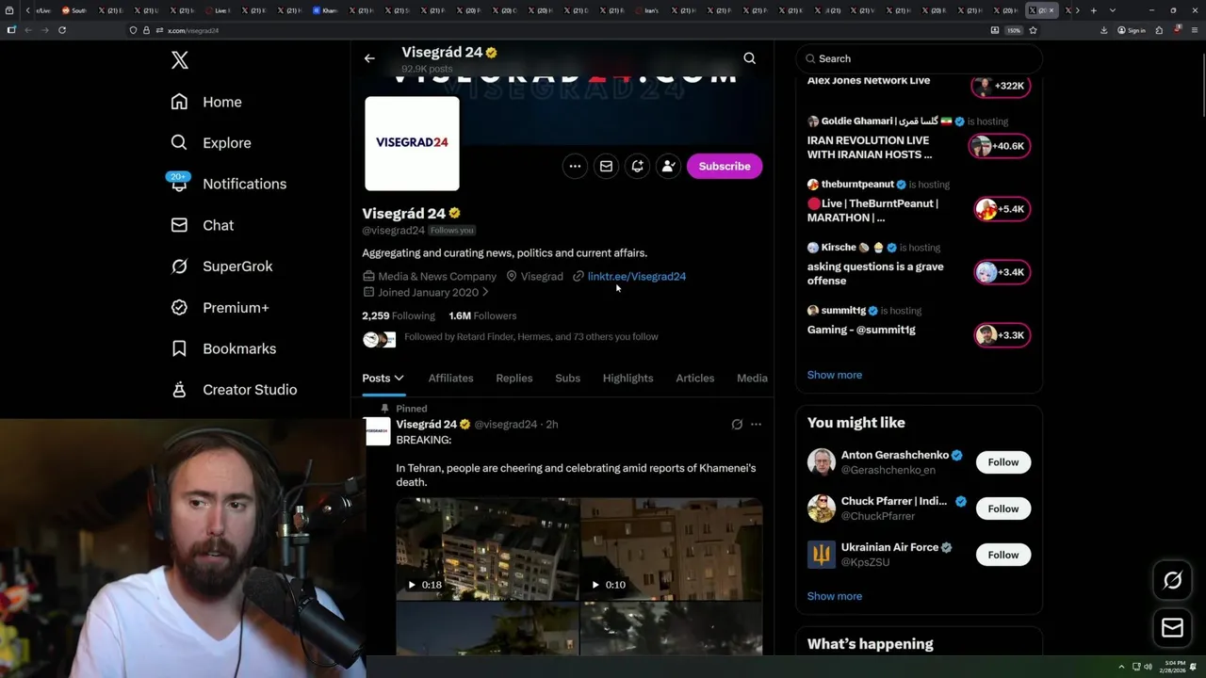The height and width of the screenshot is (678, 1206).
Task: Open Kirsche asking questions space
Action: click(875, 273)
